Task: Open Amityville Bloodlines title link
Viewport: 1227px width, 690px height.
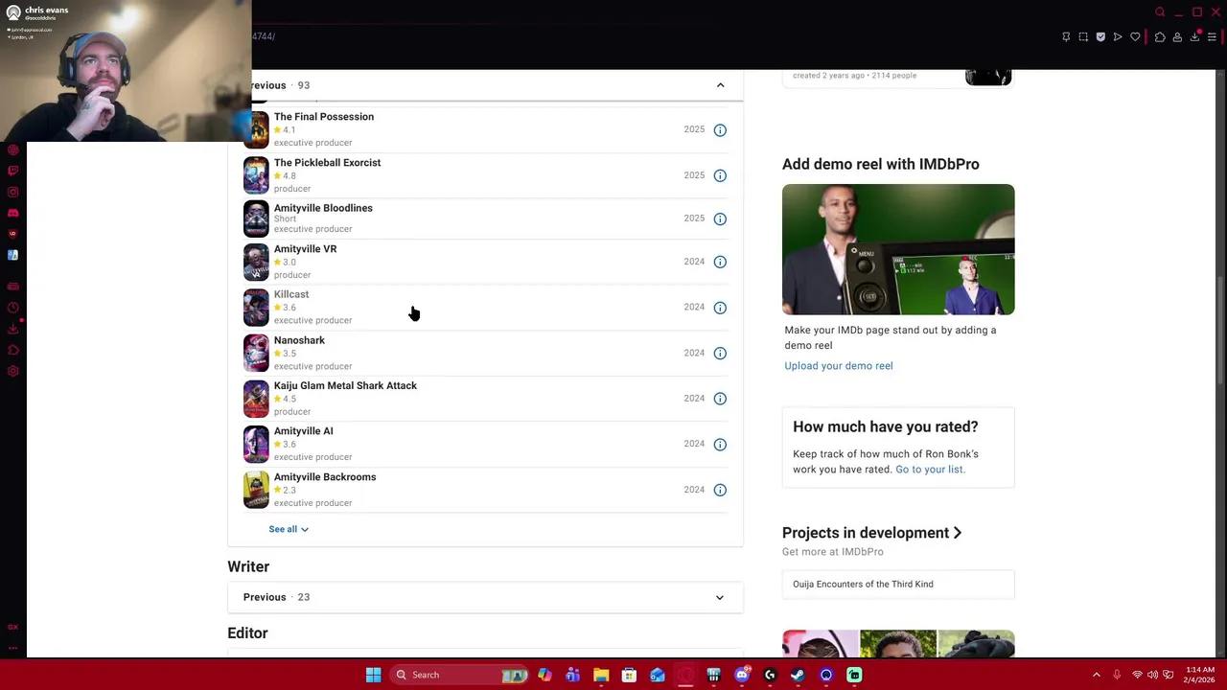Action: [323, 208]
